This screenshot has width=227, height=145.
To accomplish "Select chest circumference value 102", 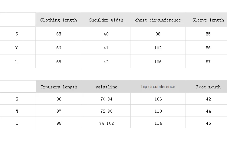I will 158,48.
